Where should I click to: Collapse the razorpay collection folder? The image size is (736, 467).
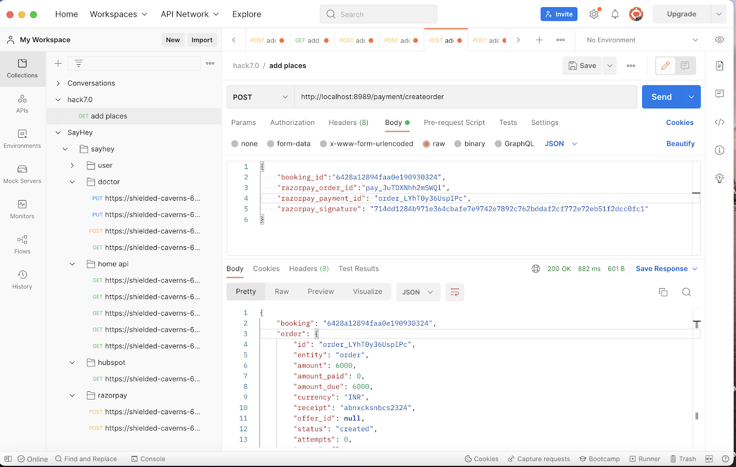pyautogui.click(x=72, y=395)
